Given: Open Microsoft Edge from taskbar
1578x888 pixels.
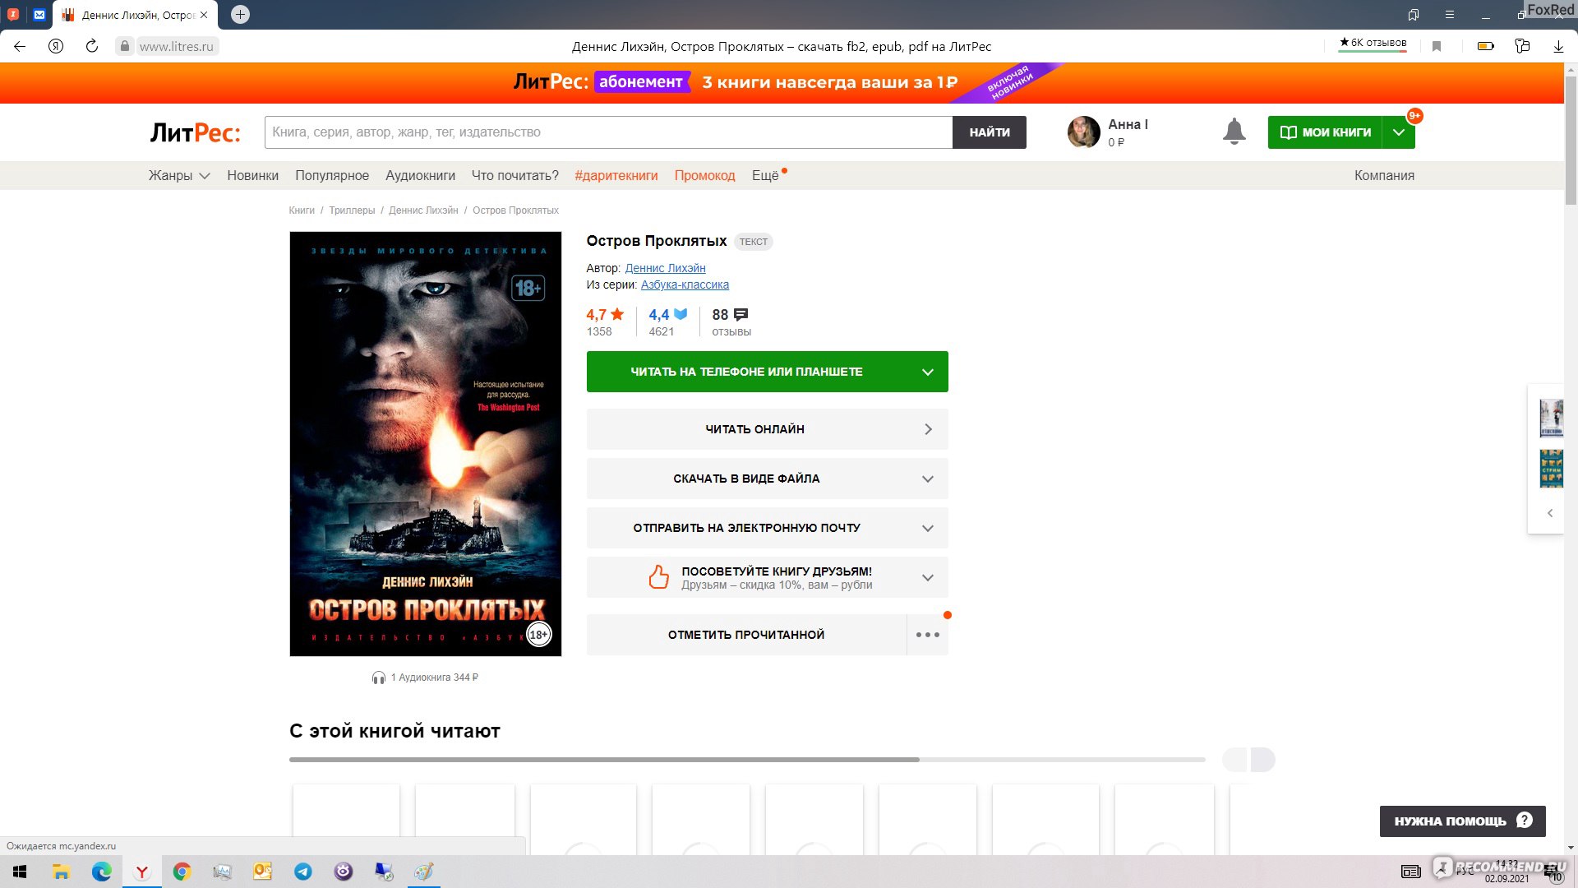Looking at the screenshot, I should click(101, 872).
